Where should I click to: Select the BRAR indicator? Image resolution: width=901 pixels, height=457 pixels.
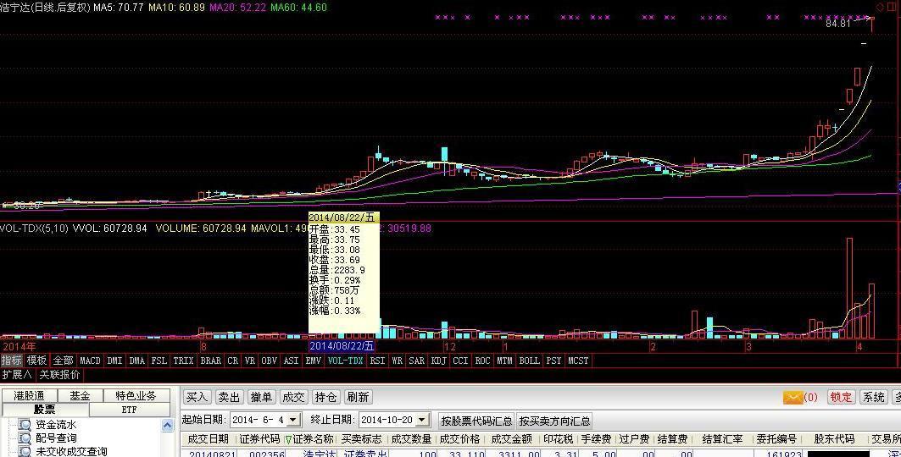(210, 361)
